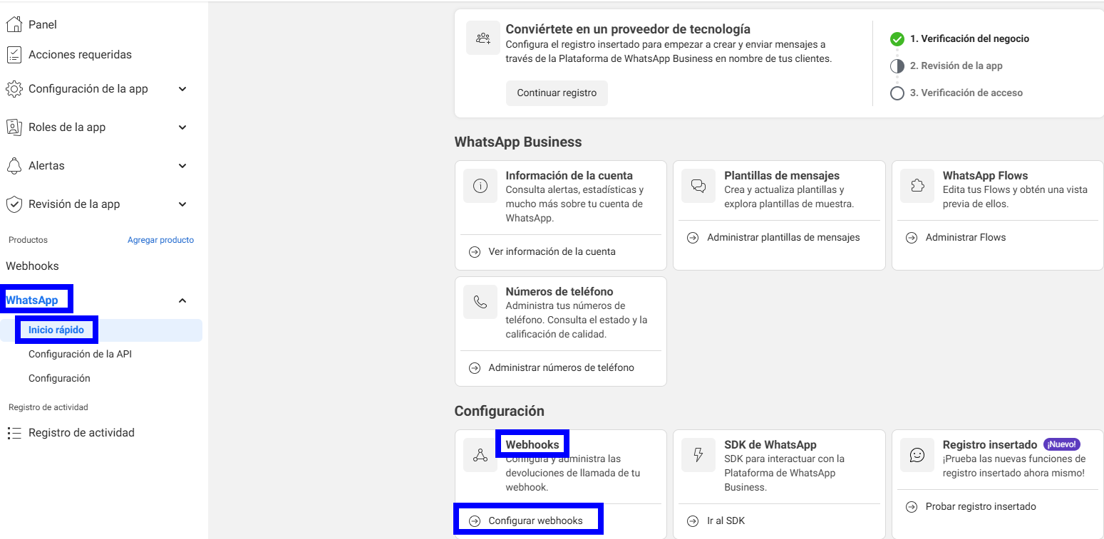Click the technology provider people icon
1104x539 pixels.
pos(483,38)
